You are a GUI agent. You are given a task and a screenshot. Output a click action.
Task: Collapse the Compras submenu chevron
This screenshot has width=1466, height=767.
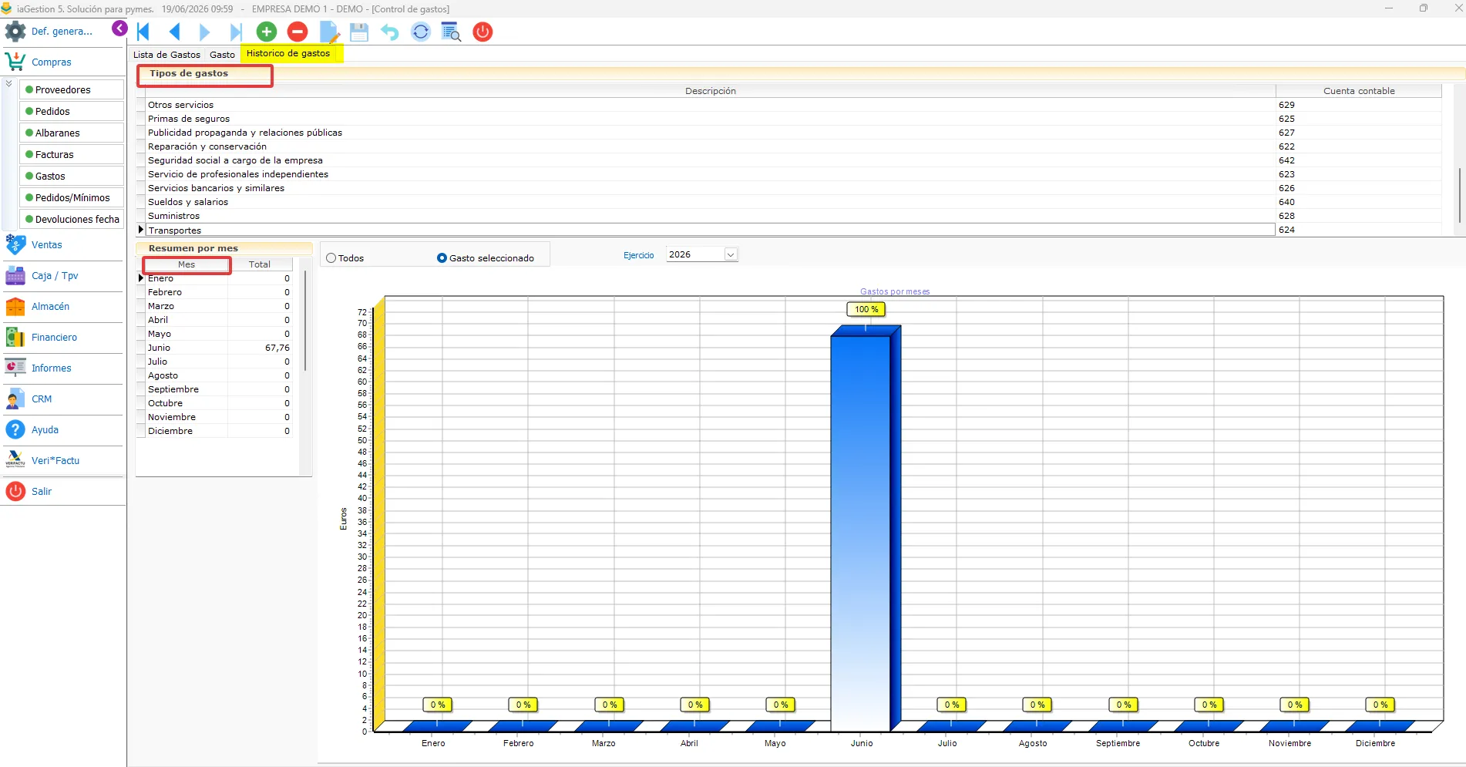pyautogui.click(x=8, y=83)
